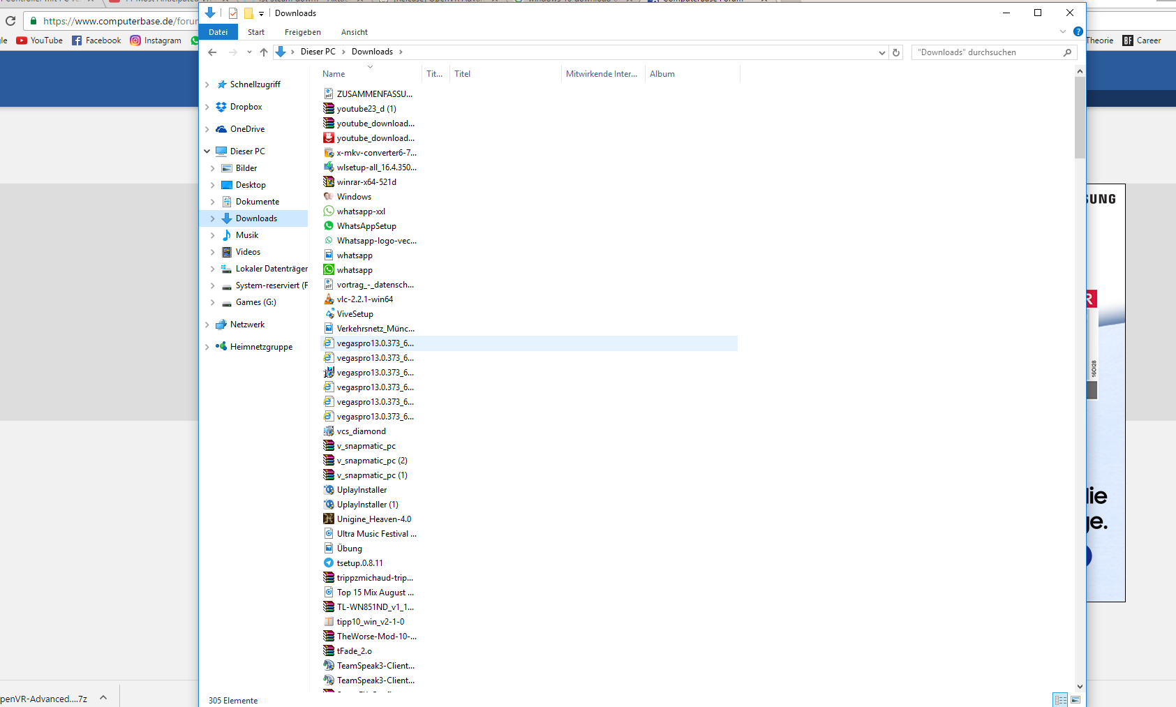Click the scrollbar down arrow
Viewport: 1176px width, 707px height.
(x=1080, y=687)
